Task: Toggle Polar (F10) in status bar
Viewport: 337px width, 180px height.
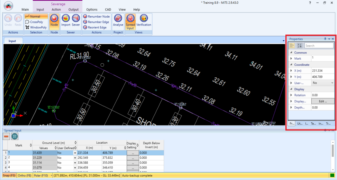Action: click(41, 175)
